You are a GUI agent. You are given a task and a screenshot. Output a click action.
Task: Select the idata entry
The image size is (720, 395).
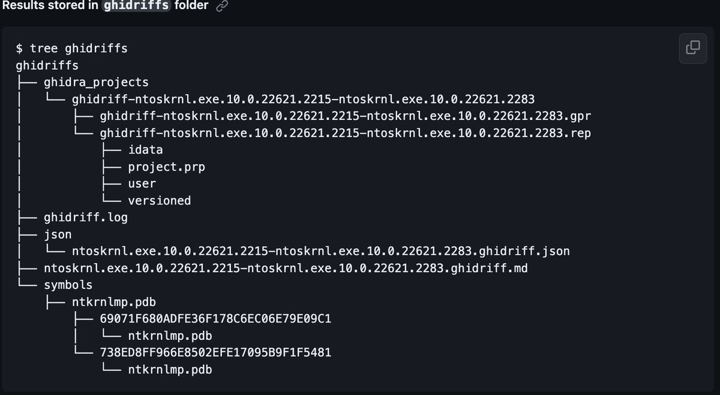click(145, 150)
